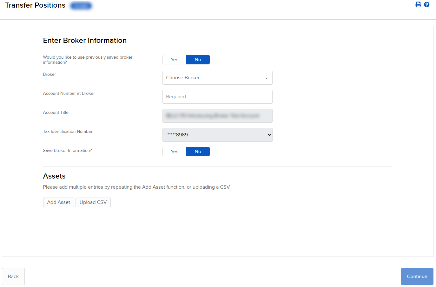Go back using the Back button
The image size is (436, 287).
[13, 276]
